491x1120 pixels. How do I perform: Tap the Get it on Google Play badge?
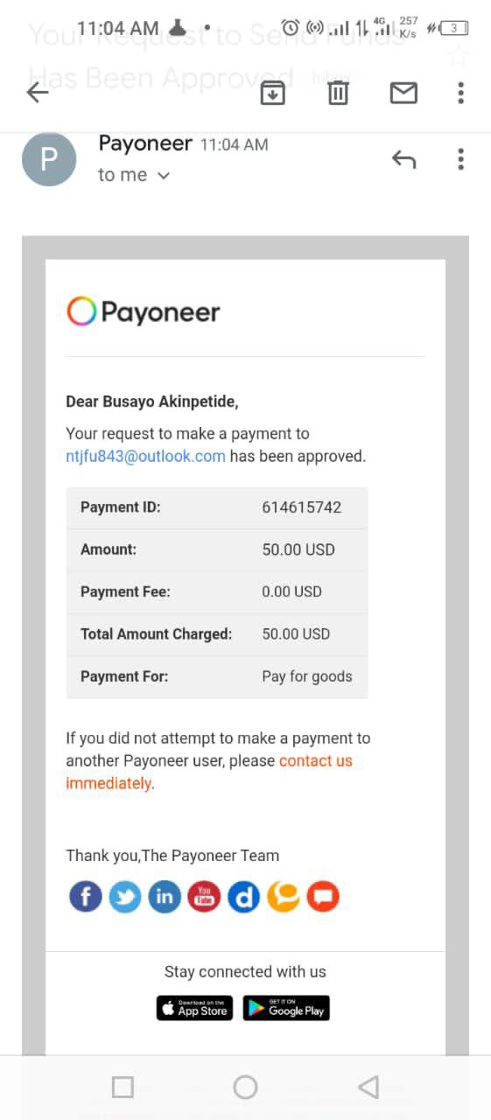tap(286, 1008)
